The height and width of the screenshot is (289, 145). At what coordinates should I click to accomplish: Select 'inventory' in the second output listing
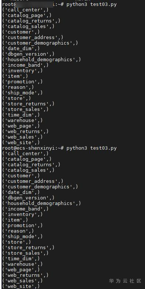pos(22,215)
